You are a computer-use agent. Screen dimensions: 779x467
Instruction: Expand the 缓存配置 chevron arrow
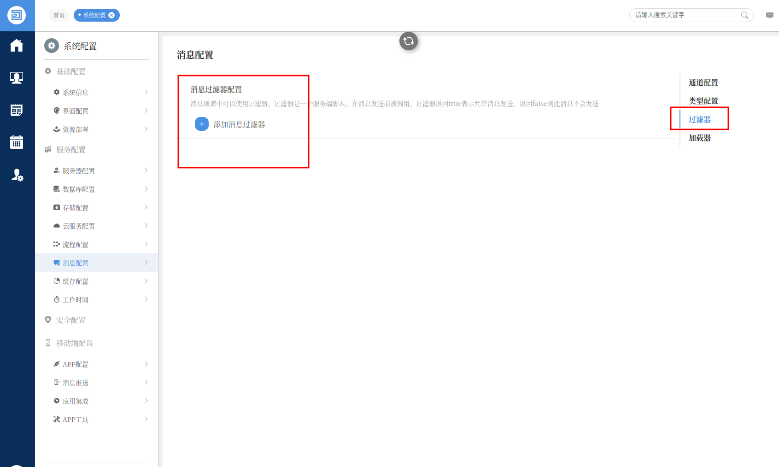(146, 281)
